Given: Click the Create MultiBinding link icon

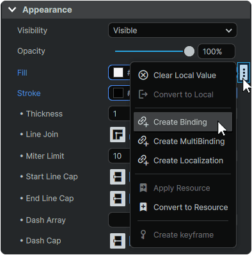Looking at the screenshot, I should pyautogui.click(x=143, y=141).
